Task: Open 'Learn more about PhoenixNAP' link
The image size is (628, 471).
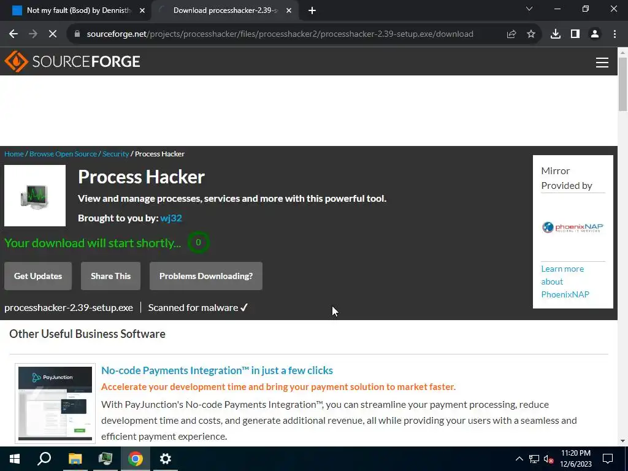Action: tap(565, 281)
